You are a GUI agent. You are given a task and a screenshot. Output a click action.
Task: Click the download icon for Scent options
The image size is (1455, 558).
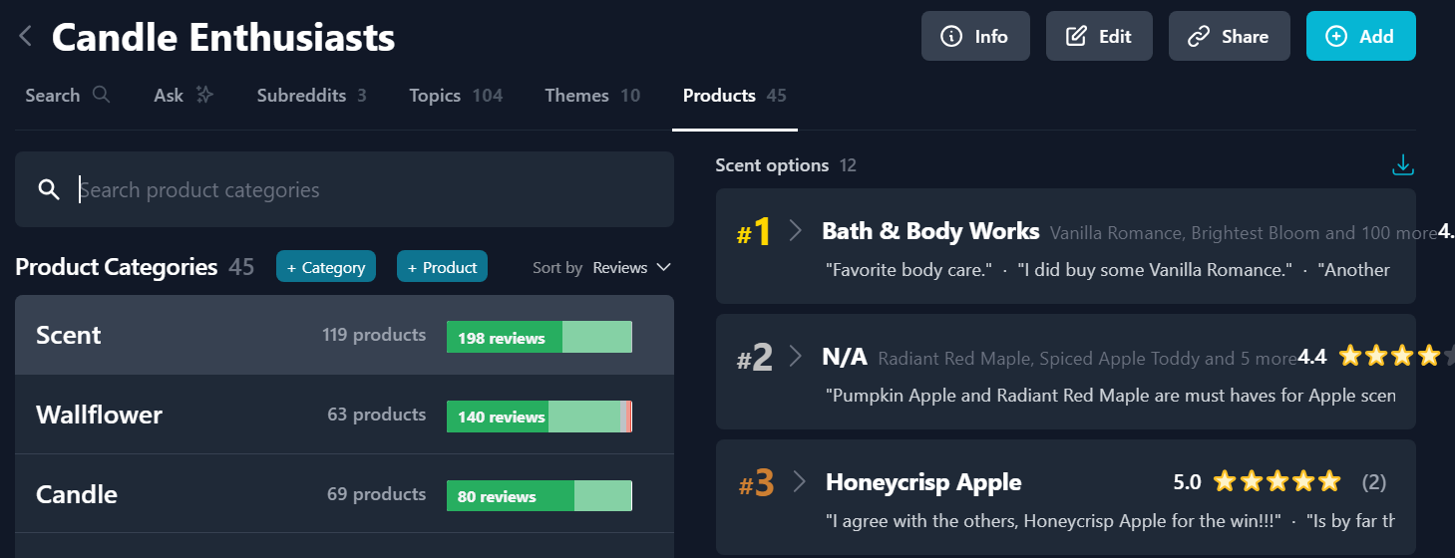(1403, 164)
